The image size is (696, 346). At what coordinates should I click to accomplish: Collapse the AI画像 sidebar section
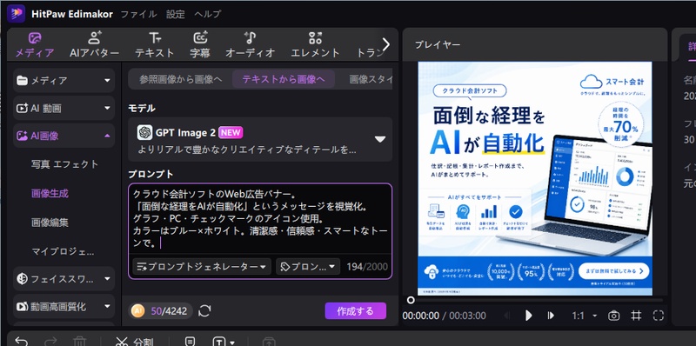64,136
